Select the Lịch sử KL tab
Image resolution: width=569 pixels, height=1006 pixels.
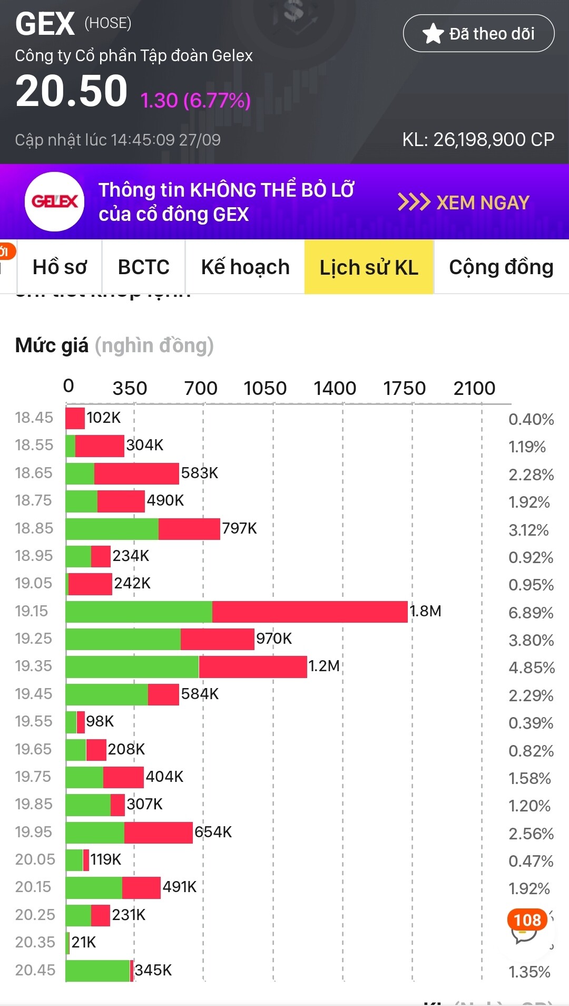(x=369, y=267)
